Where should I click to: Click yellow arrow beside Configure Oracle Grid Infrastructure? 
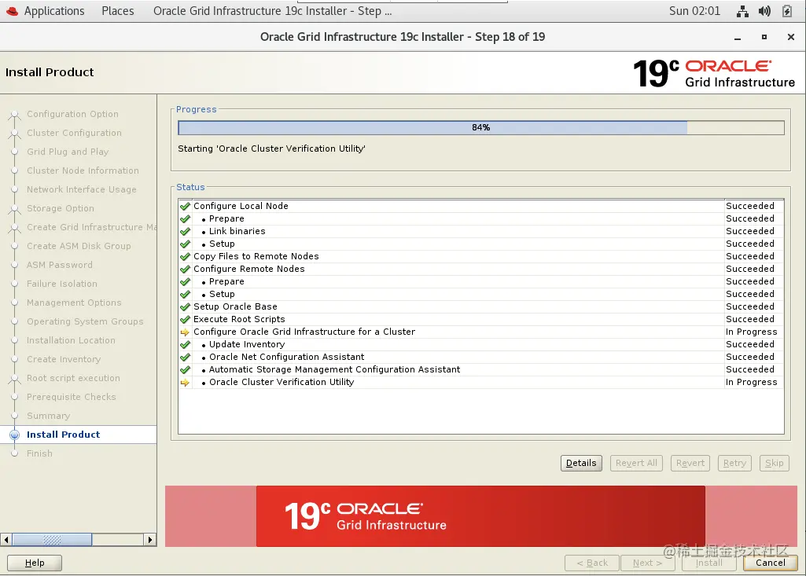point(185,332)
